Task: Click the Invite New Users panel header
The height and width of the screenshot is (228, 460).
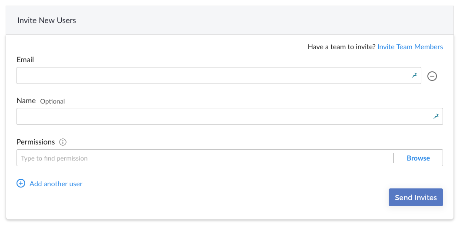Action: 230,20
